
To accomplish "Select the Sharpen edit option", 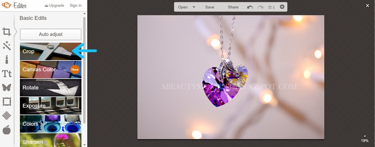I will [51, 140].
